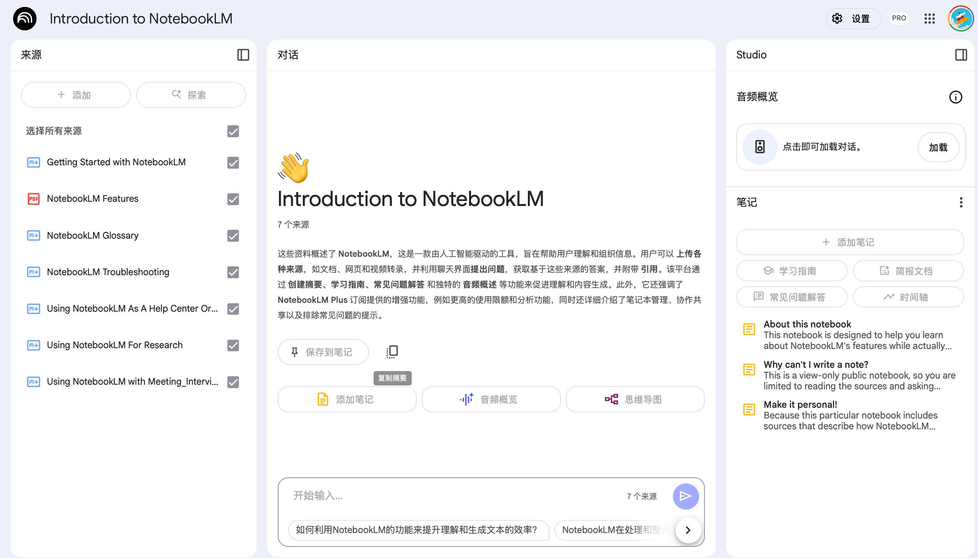Open 设置 settings menu

[853, 18]
